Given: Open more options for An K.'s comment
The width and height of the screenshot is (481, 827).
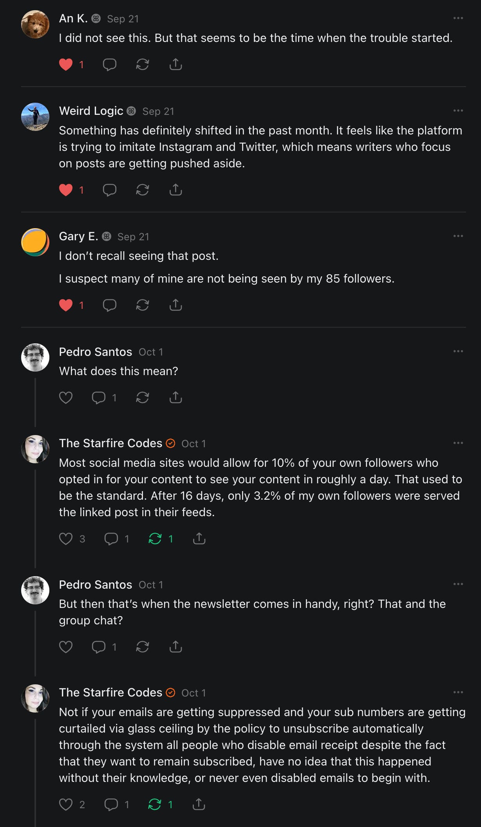Looking at the screenshot, I should pos(458,18).
